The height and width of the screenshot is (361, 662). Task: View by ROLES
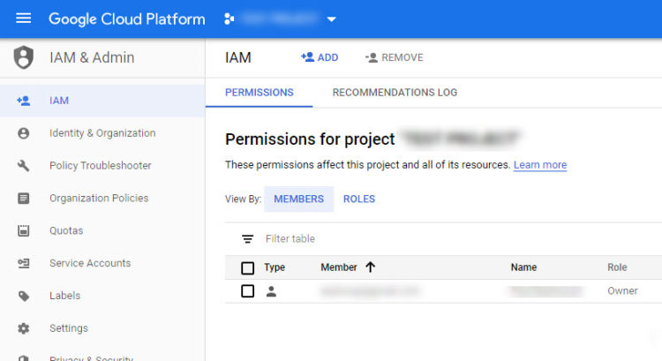[359, 199]
